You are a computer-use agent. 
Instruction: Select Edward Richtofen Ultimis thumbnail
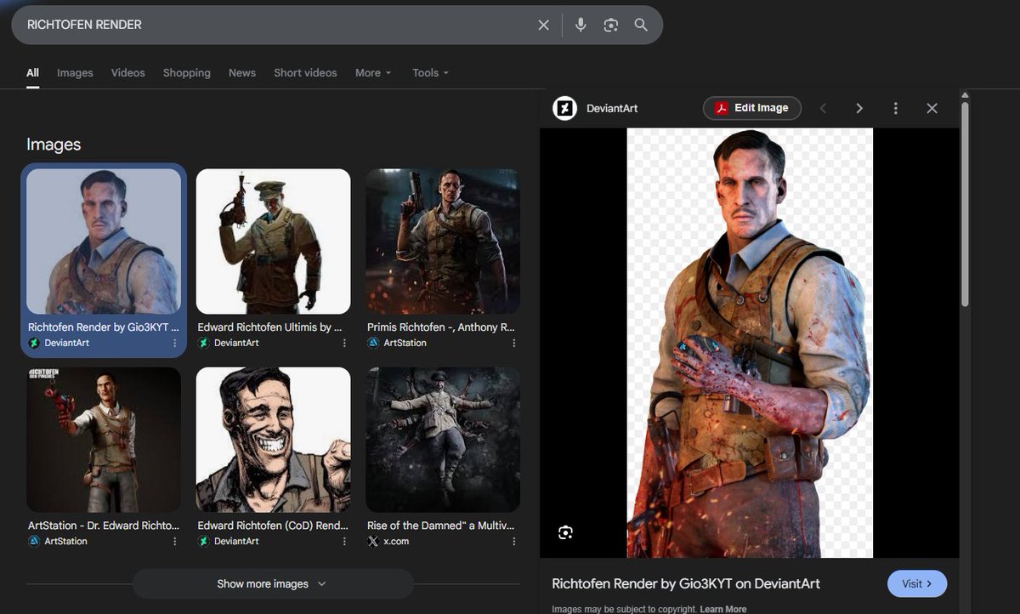click(274, 242)
